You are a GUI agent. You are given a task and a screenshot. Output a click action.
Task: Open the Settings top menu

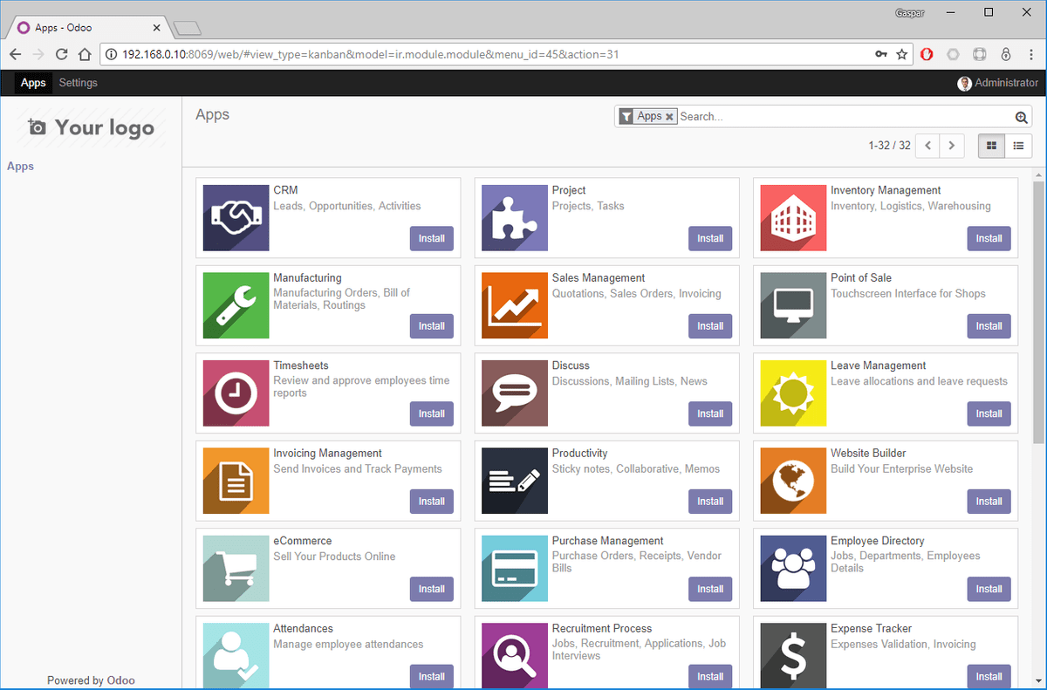(x=79, y=83)
